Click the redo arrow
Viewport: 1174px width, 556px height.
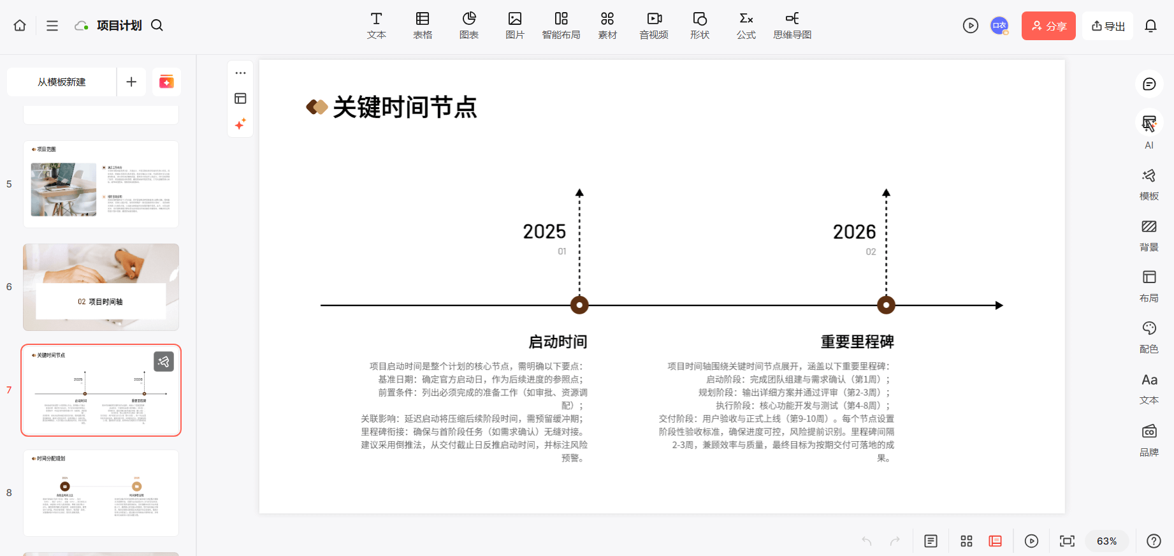click(895, 541)
